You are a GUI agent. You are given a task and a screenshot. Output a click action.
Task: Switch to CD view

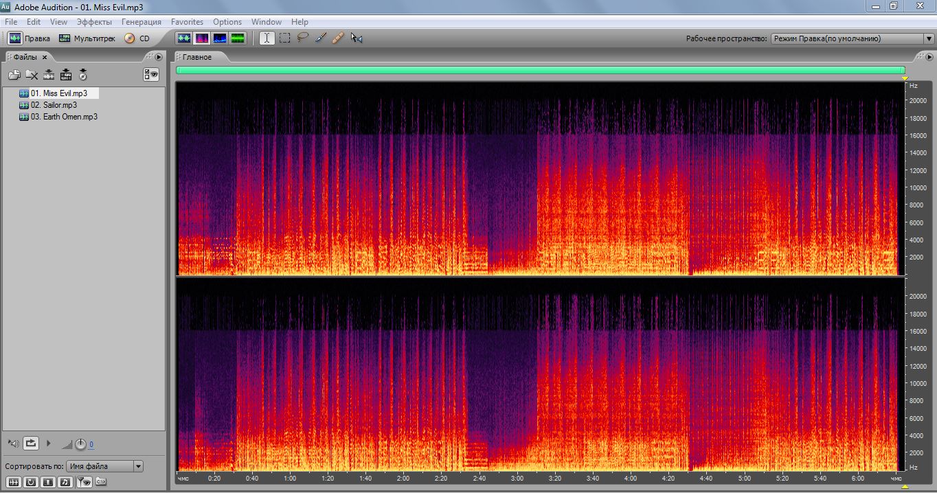click(x=137, y=38)
